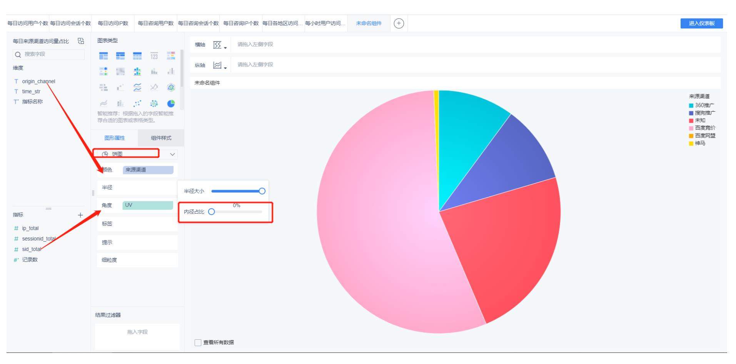The height and width of the screenshot is (364, 736).
Task: Click the 来源渠道 field in 颜色 row
Action: [148, 170]
